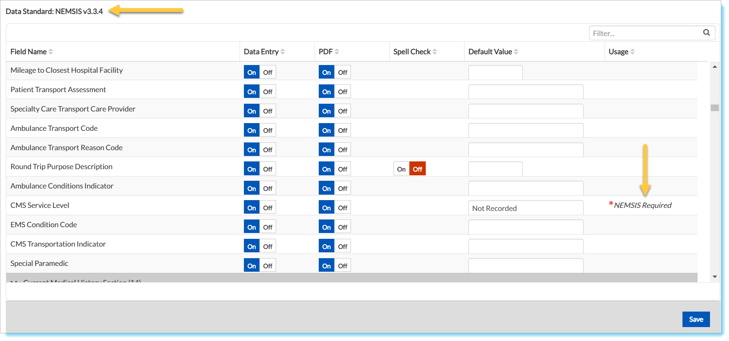Click Default Value field for CMS Service Level
This screenshot has height=341, width=729.
[525, 208]
